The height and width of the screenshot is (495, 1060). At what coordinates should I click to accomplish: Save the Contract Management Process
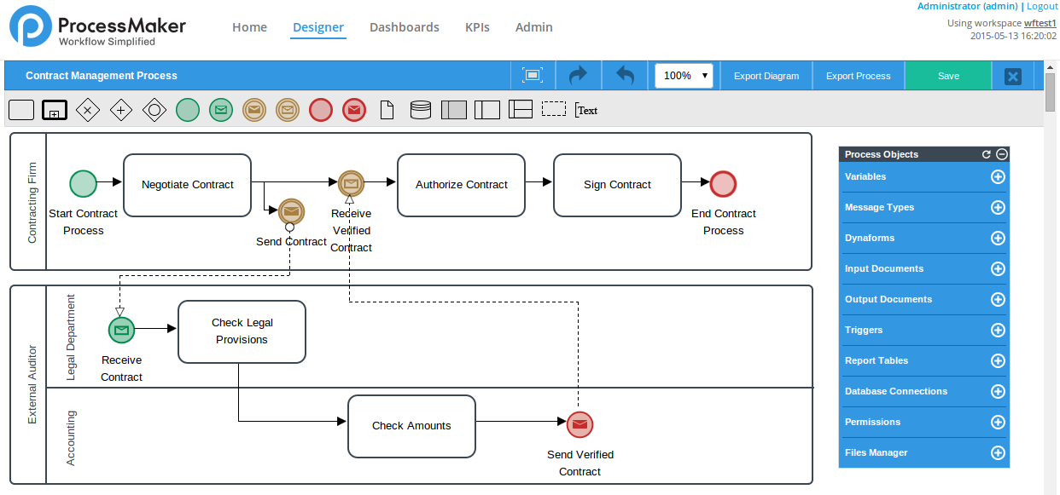coord(948,75)
